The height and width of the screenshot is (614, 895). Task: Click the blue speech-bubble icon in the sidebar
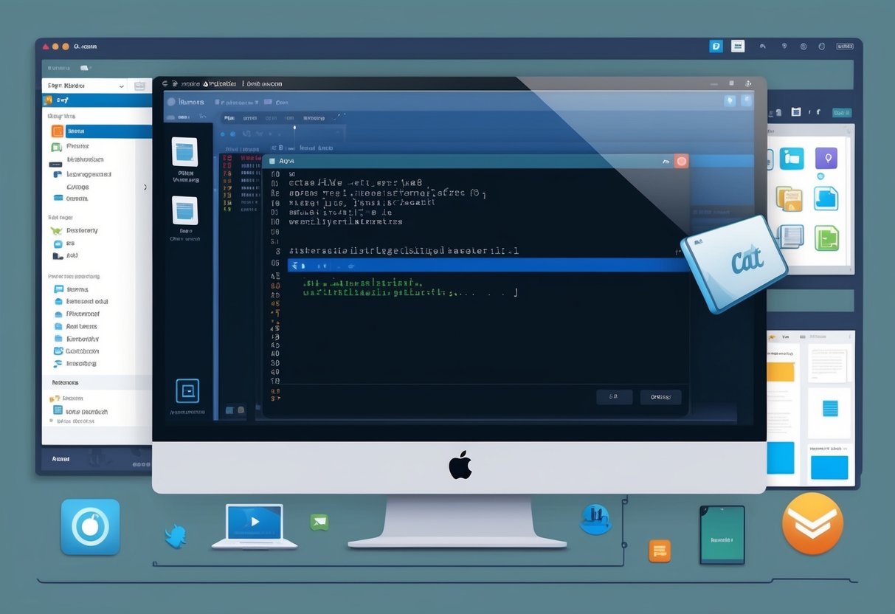click(x=59, y=288)
